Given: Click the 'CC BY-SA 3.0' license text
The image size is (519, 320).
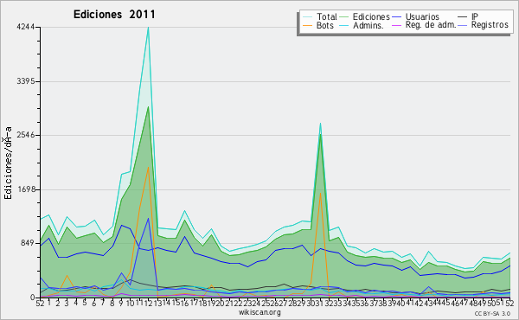Looking at the screenshot, I should 492,314.
